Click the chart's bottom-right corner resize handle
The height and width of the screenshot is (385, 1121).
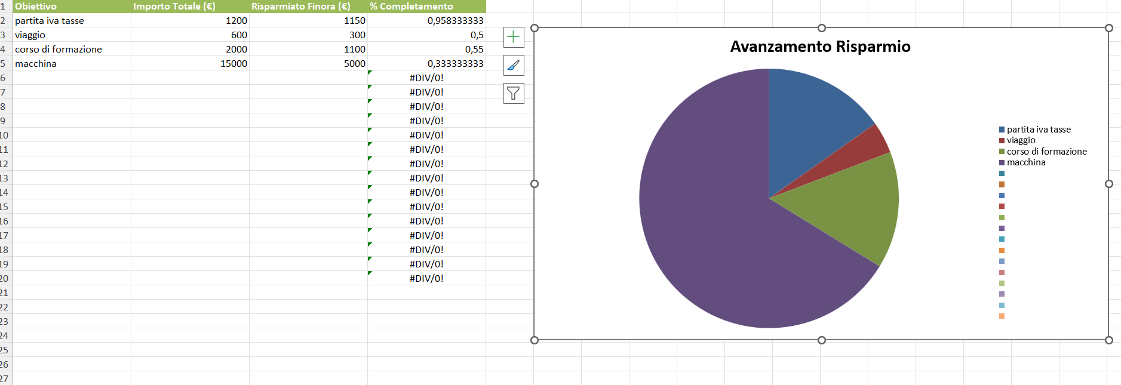coord(1108,340)
